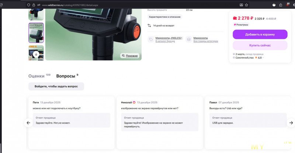This screenshot has height=153, width=295.
Task: Switch to the Вопросы tab
Action: [x=66, y=76]
